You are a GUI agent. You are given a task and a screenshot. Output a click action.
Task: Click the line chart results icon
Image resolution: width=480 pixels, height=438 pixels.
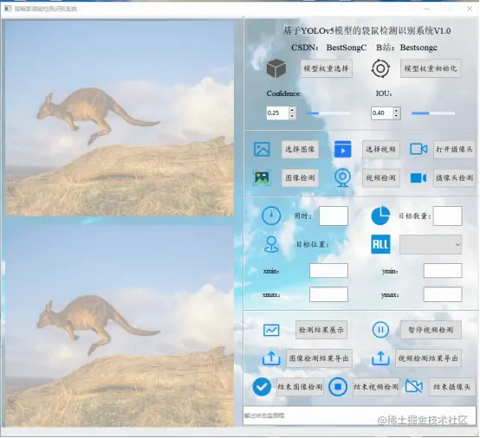tap(271, 330)
